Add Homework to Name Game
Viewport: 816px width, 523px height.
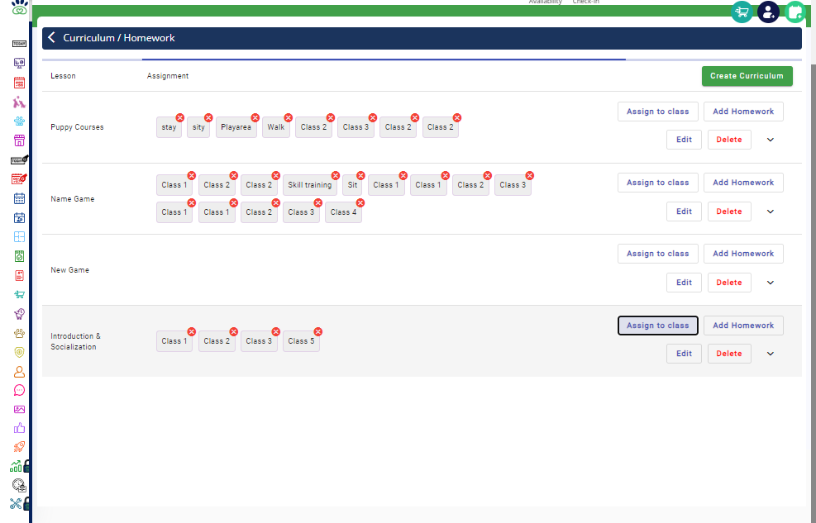[x=743, y=183]
